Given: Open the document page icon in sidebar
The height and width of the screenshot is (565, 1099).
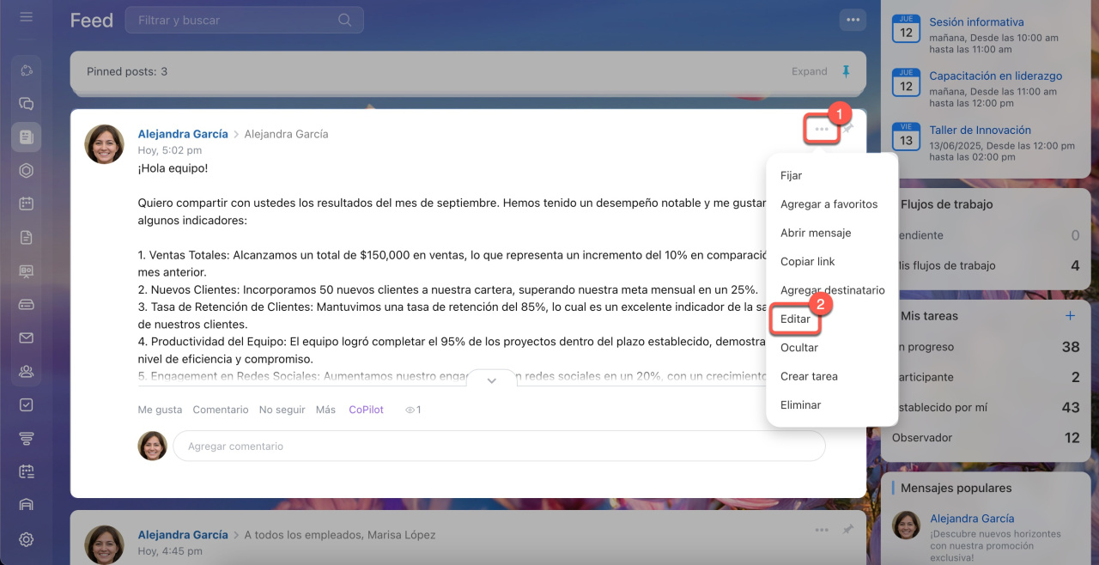Looking at the screenshot, I should coord(26,237).
